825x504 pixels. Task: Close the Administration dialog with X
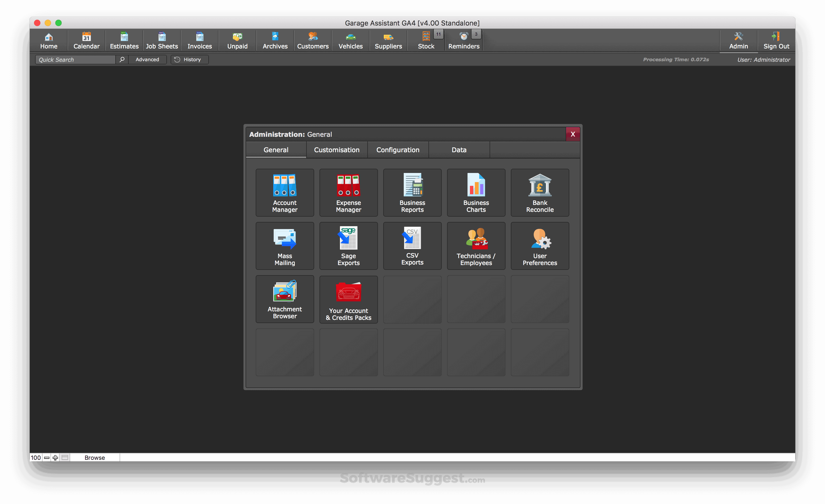coord(573,134)
